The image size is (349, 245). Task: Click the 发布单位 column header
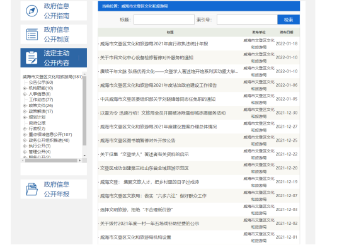click(x=259, y=32)
